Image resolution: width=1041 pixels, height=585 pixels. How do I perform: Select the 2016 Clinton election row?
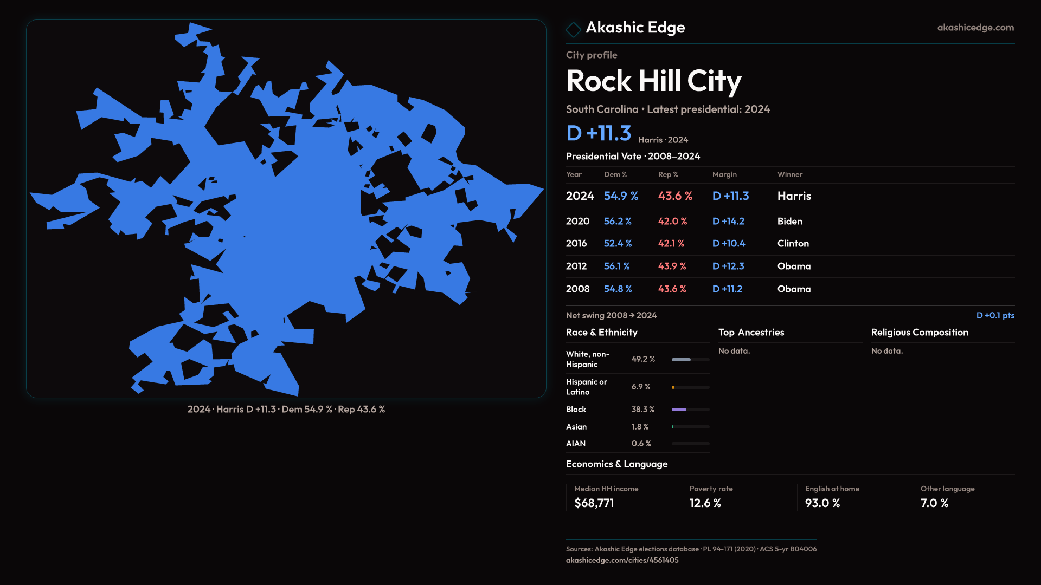tap(789, 244)
